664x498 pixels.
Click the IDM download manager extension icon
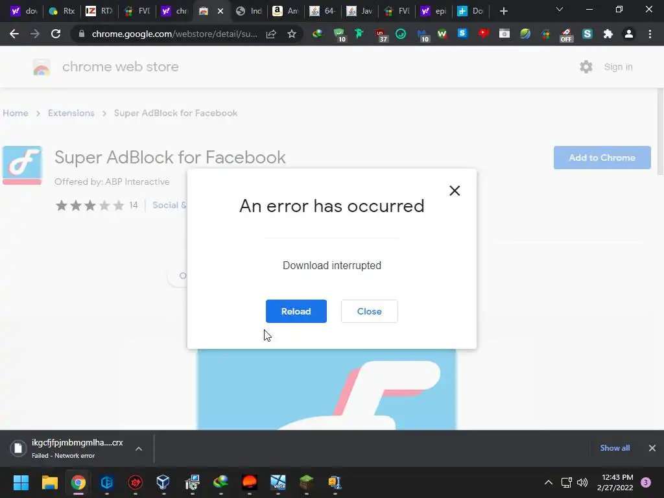click(x=317, y=34)
